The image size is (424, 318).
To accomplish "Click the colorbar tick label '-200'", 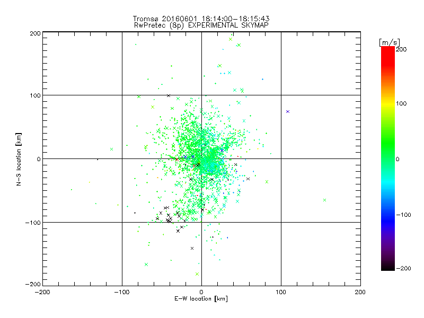I will pyautogui.click(x=403, y=268).
